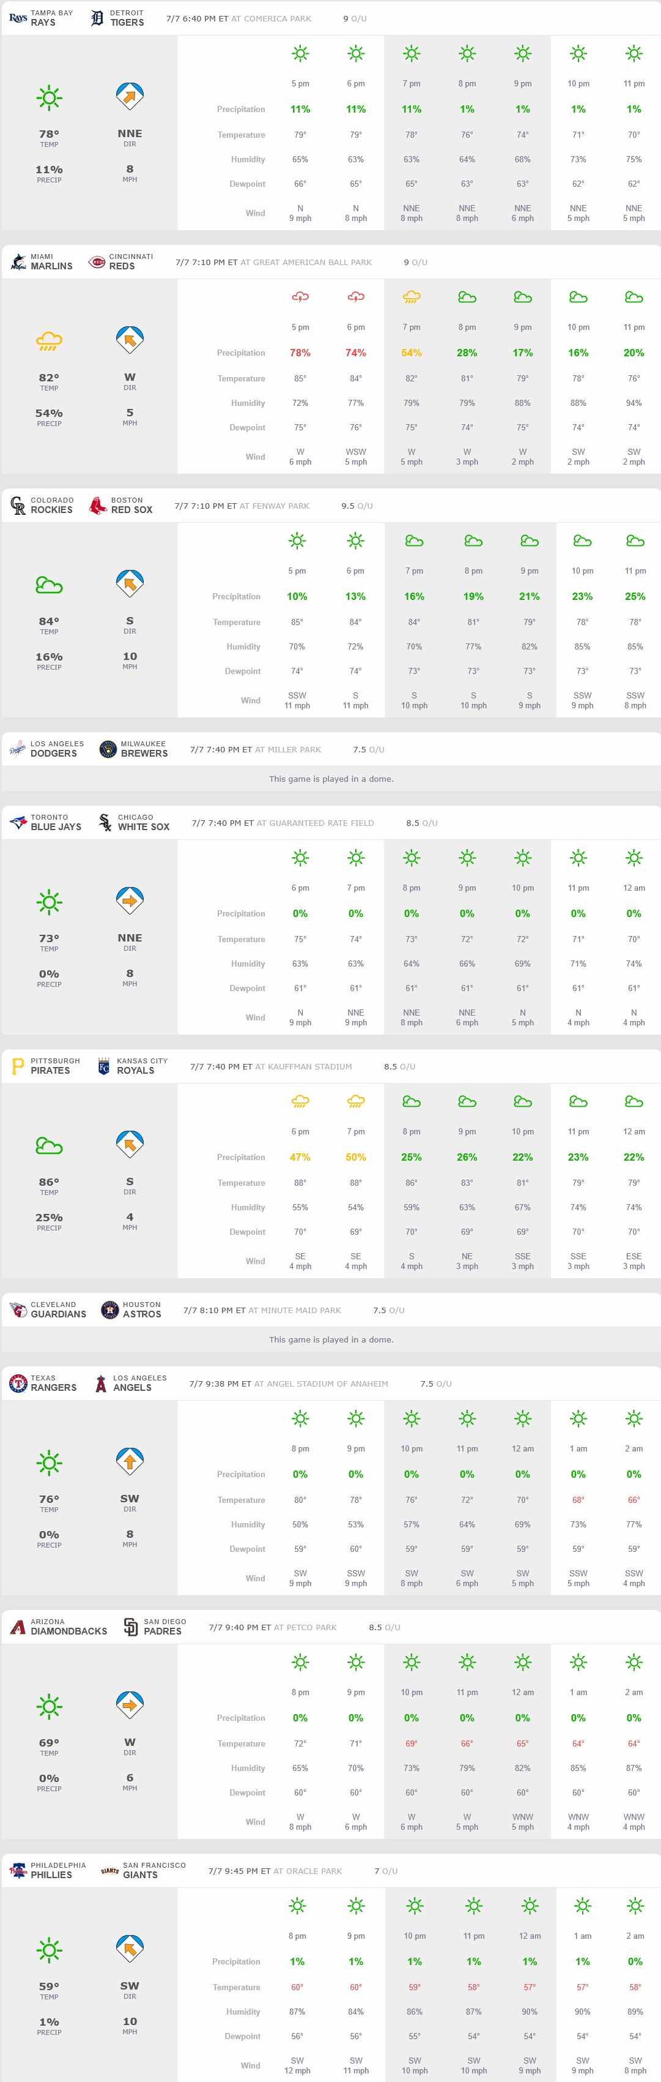Click the Boston Red Sox team logo

98,506
